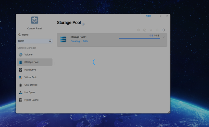This screenshot has width=209, height=127.
Task: Open USB Device section
Action: (35, 85)
